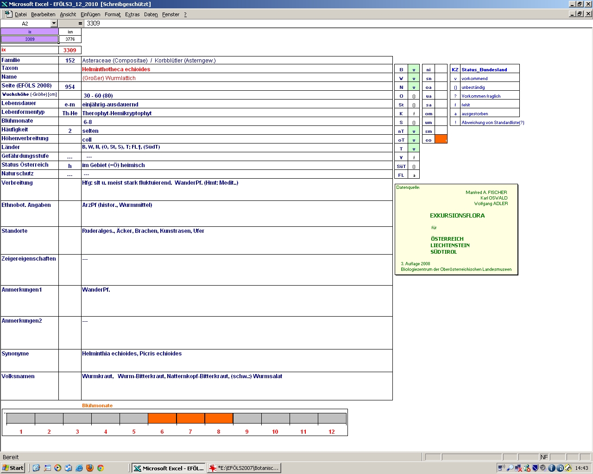Viewport: 593px width, 474px height.
Task: Open the Datei menu
Action: (21, 14)
